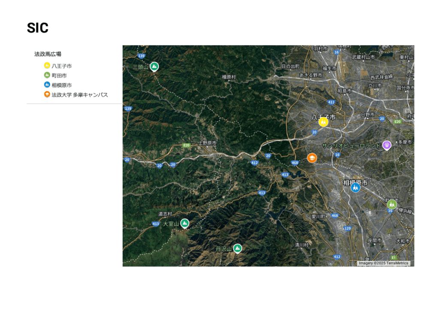
Task: Open the Imagery ©2025 TerraMetrics attribution
Action: (383, 263)
